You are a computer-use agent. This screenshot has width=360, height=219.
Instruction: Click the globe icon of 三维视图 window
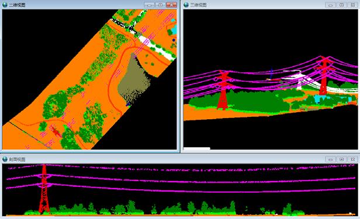click(x=186, y=5)
